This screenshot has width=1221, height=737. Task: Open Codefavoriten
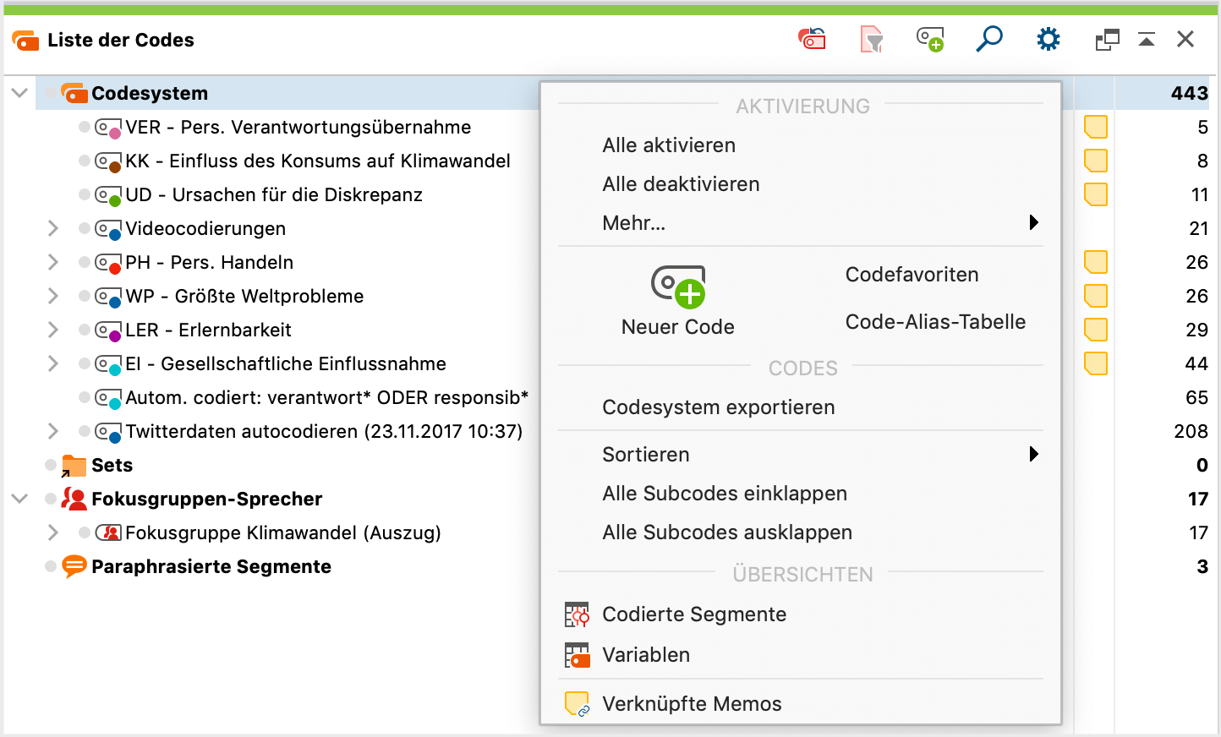pyautogui.click(x=912, y=275)
